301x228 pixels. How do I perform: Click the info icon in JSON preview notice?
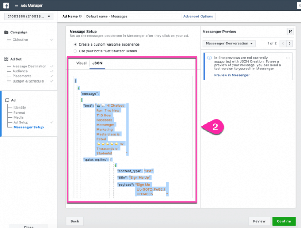pyautogui.click(x=209, y=58)
